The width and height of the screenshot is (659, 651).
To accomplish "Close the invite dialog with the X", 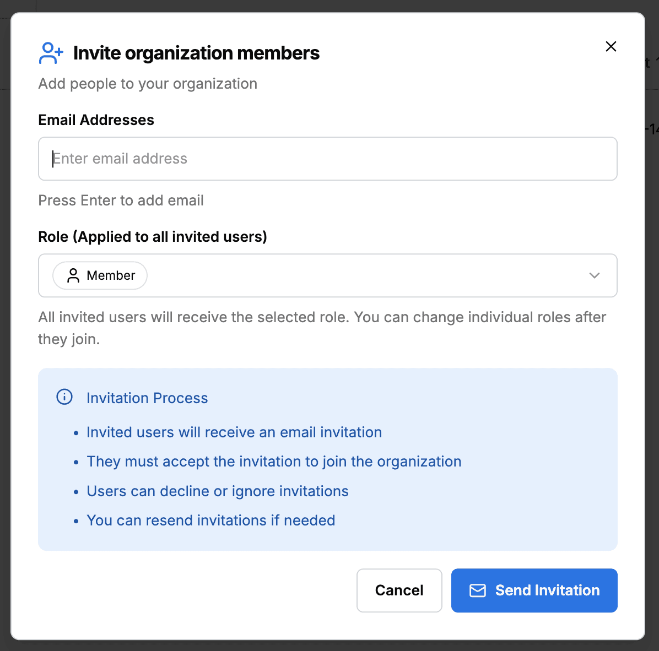I will pos(611,47).
